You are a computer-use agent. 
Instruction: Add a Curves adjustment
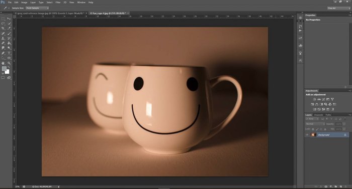point(323,99)
